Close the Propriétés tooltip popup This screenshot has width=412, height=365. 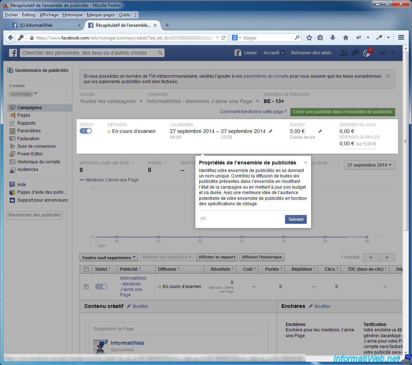tap(306, 163)
